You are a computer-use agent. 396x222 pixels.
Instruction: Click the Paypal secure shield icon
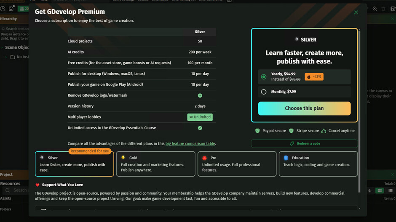click(257, 131)
